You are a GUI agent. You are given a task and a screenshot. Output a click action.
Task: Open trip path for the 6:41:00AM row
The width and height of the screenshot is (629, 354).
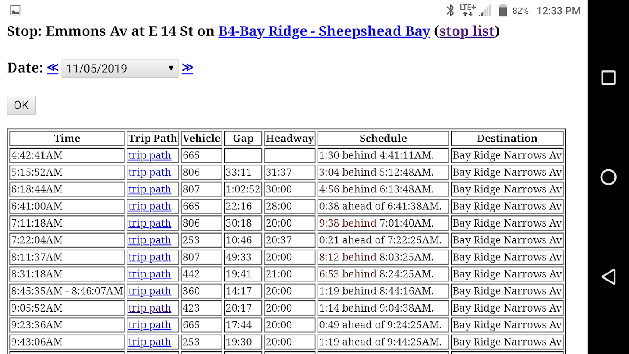150,206
